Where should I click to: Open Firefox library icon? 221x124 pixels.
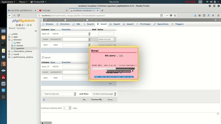tap(200, 15)
